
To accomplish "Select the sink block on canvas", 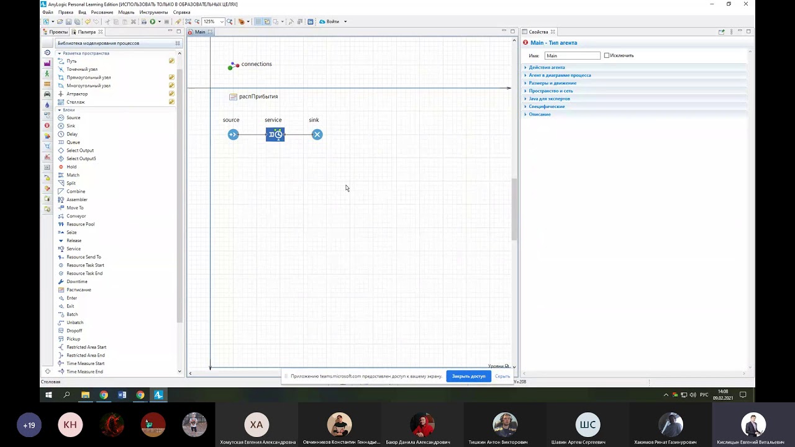I will coord(317,135).
